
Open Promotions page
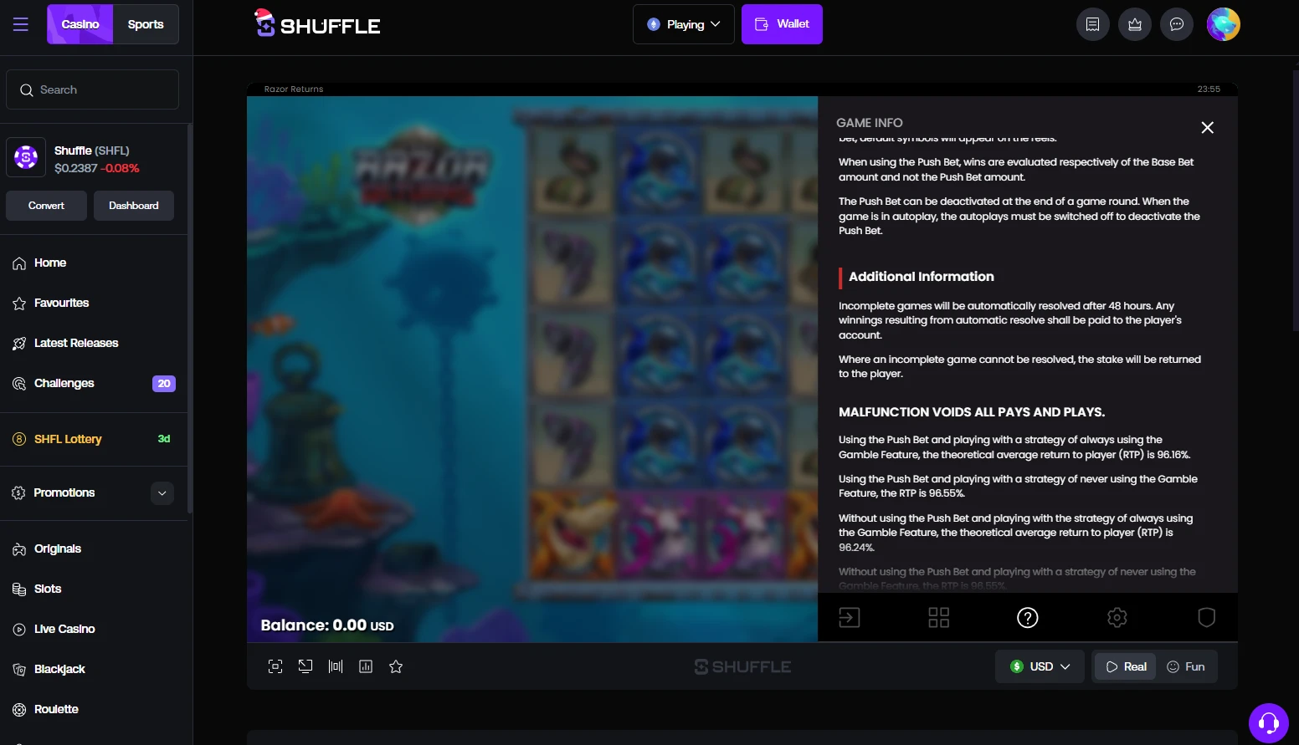[64, 492]
